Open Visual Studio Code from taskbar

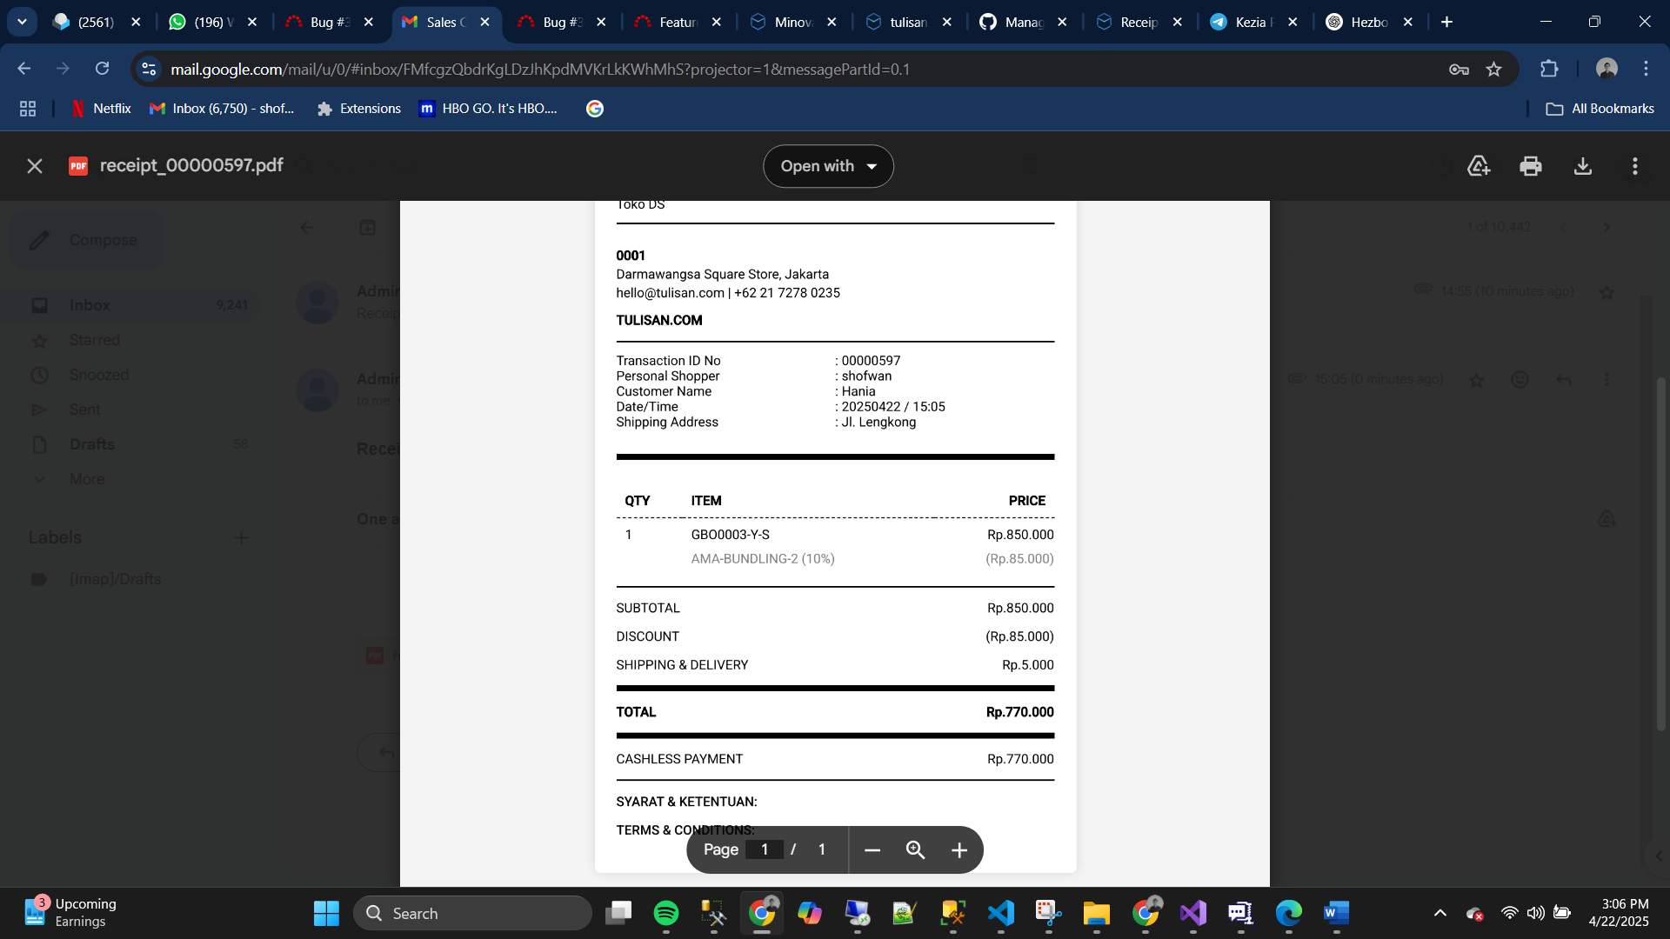point(1001,913)
